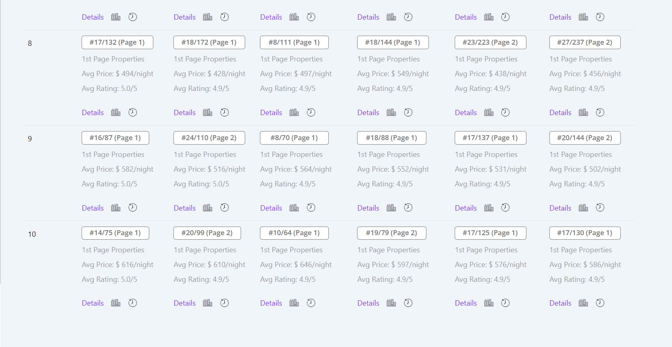Click the #18/88 (Page 1) rank badge
672x347 pixels.
(x=392, y=138)
